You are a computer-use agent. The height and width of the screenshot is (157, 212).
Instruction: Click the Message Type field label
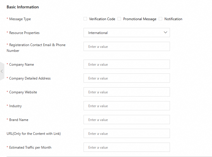20,19
